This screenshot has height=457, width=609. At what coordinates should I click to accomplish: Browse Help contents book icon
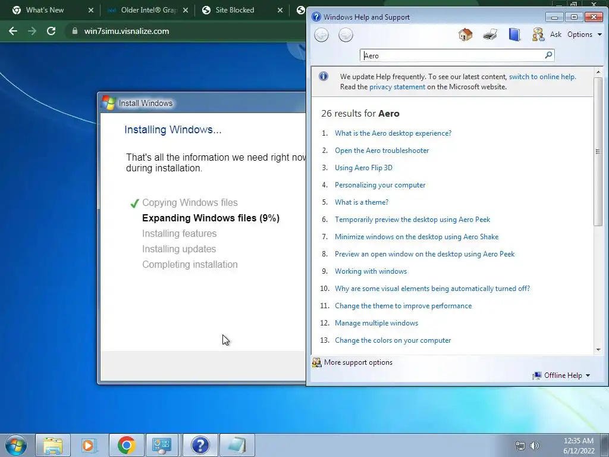514,35
